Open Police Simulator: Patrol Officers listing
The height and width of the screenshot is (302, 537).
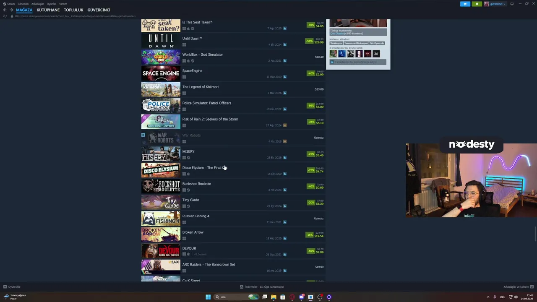pyautogui.click(x=233, y=106)
